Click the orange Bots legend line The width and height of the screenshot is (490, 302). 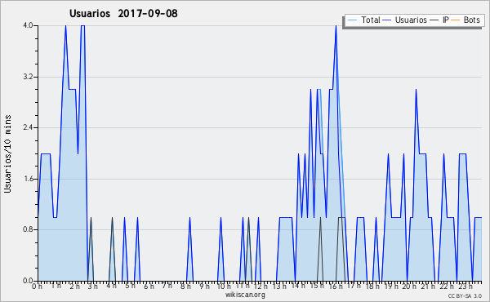(456, 20)
